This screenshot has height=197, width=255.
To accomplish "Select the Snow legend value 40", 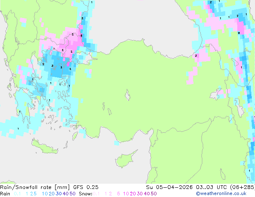I will point(147,194).
